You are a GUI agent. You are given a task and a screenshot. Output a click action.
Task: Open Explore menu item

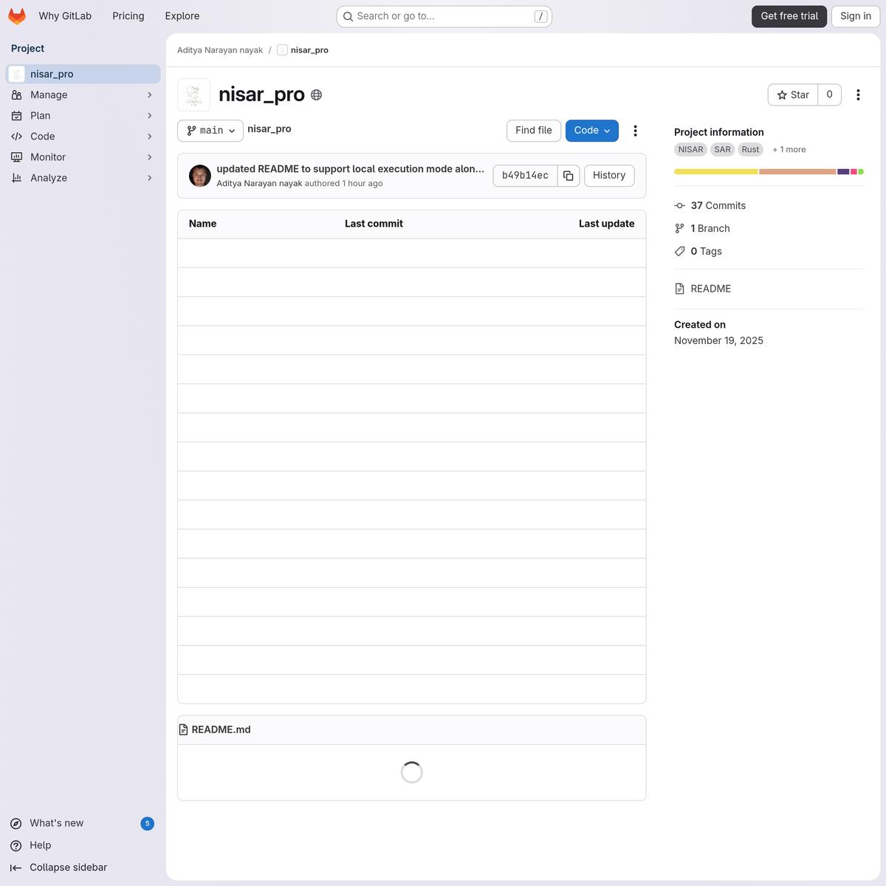182,16
